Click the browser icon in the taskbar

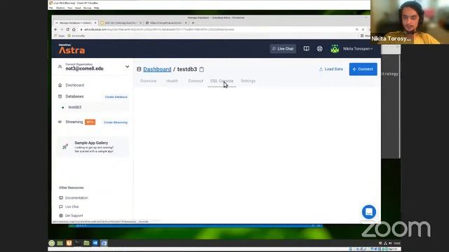(x=104, y=243)
